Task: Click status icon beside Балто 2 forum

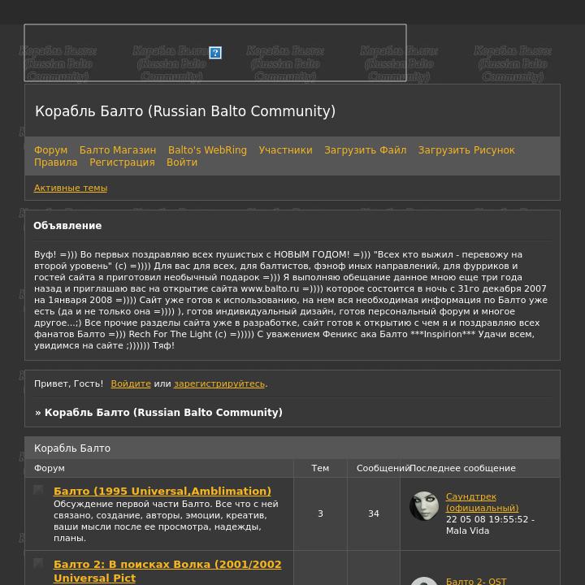Action: coord(38,563)
